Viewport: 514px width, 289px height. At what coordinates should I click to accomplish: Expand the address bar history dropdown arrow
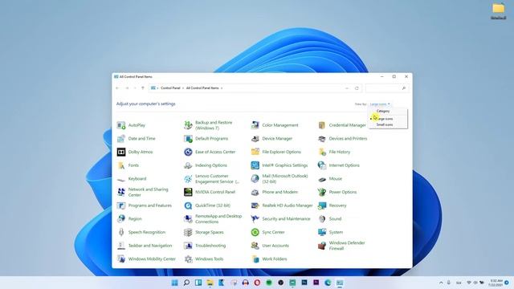pos(347,88)
